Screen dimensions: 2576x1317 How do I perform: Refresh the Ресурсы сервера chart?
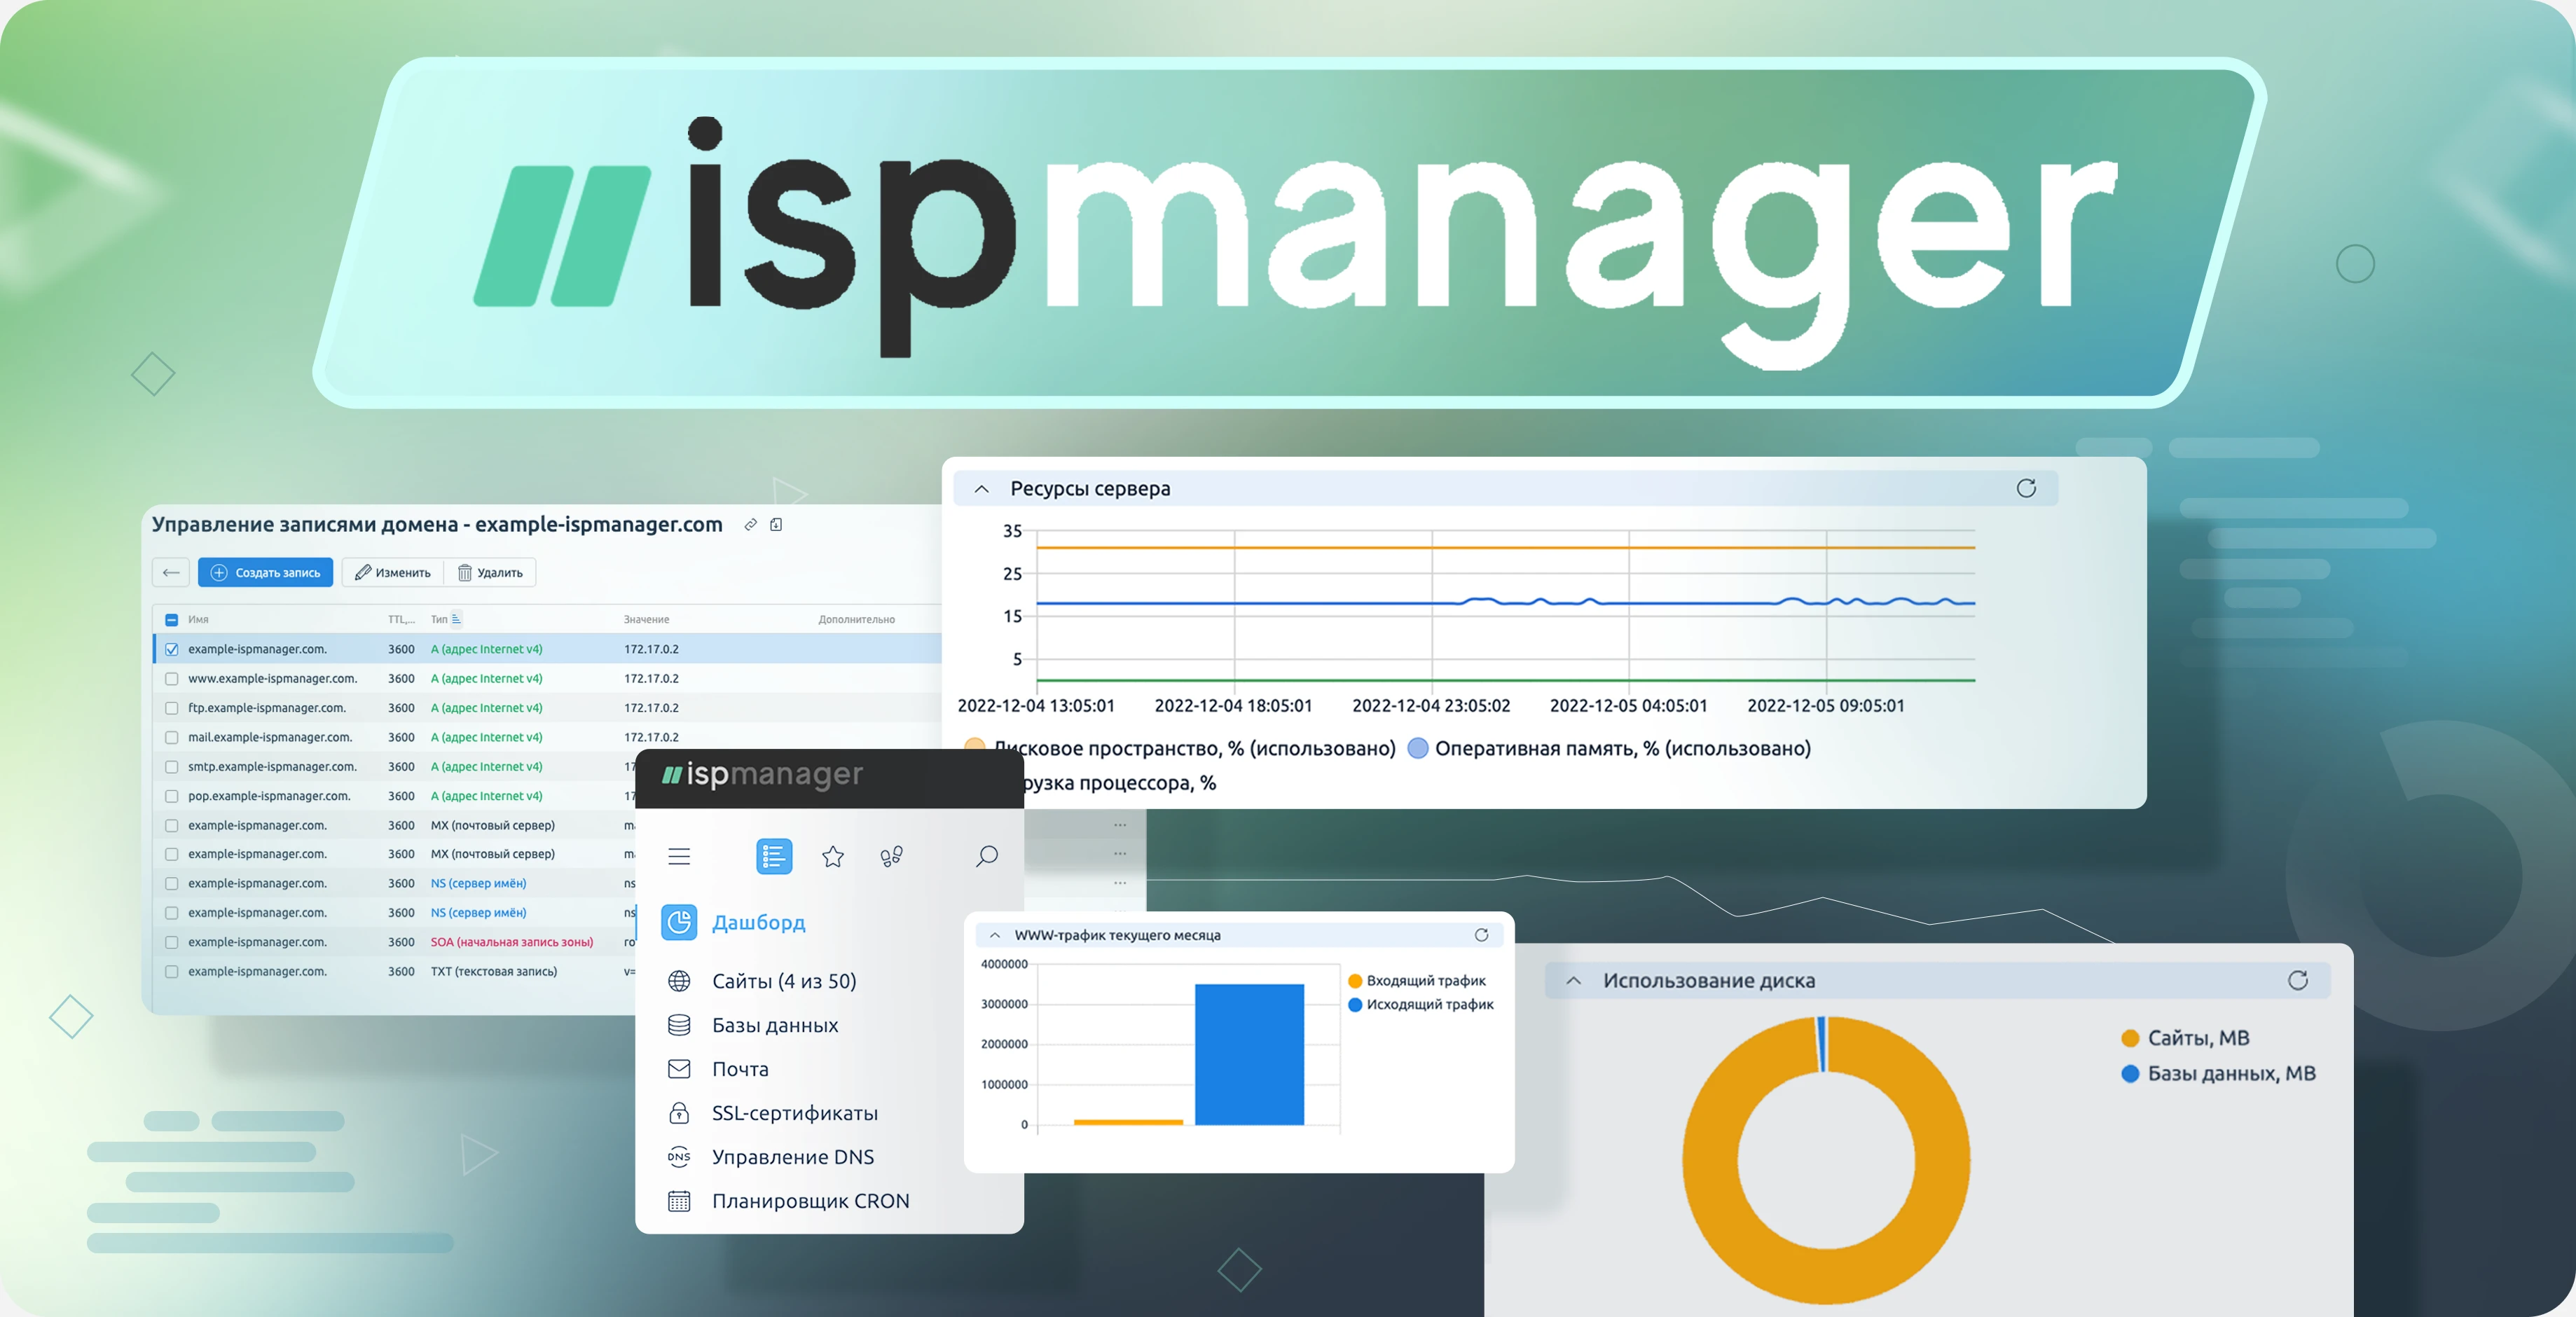point(2027,489)
